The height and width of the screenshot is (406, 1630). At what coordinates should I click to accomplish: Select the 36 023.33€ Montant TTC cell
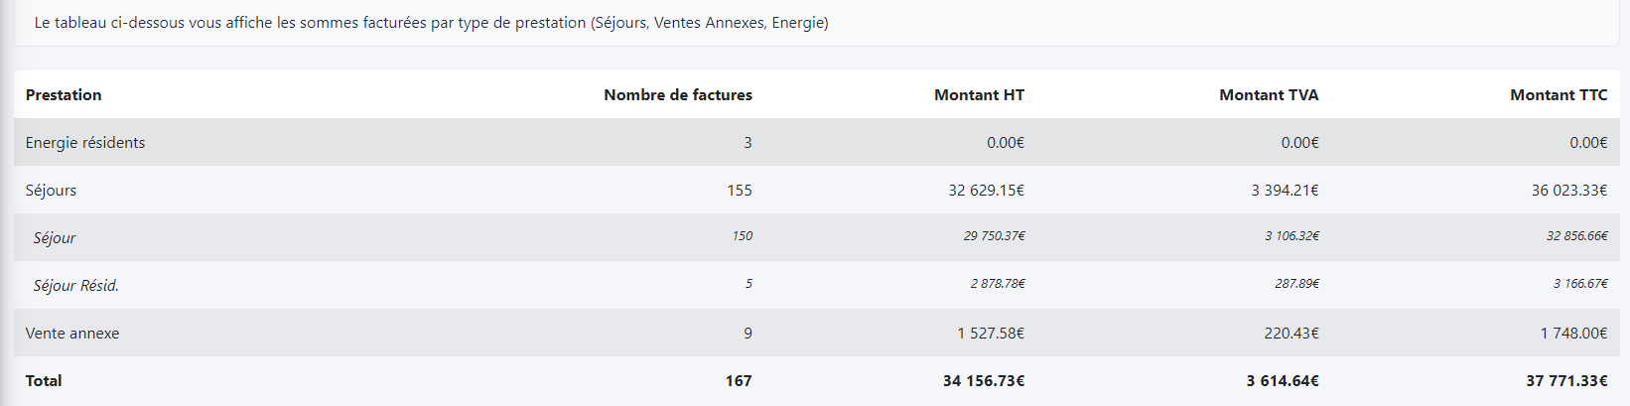pos(1568,191)
